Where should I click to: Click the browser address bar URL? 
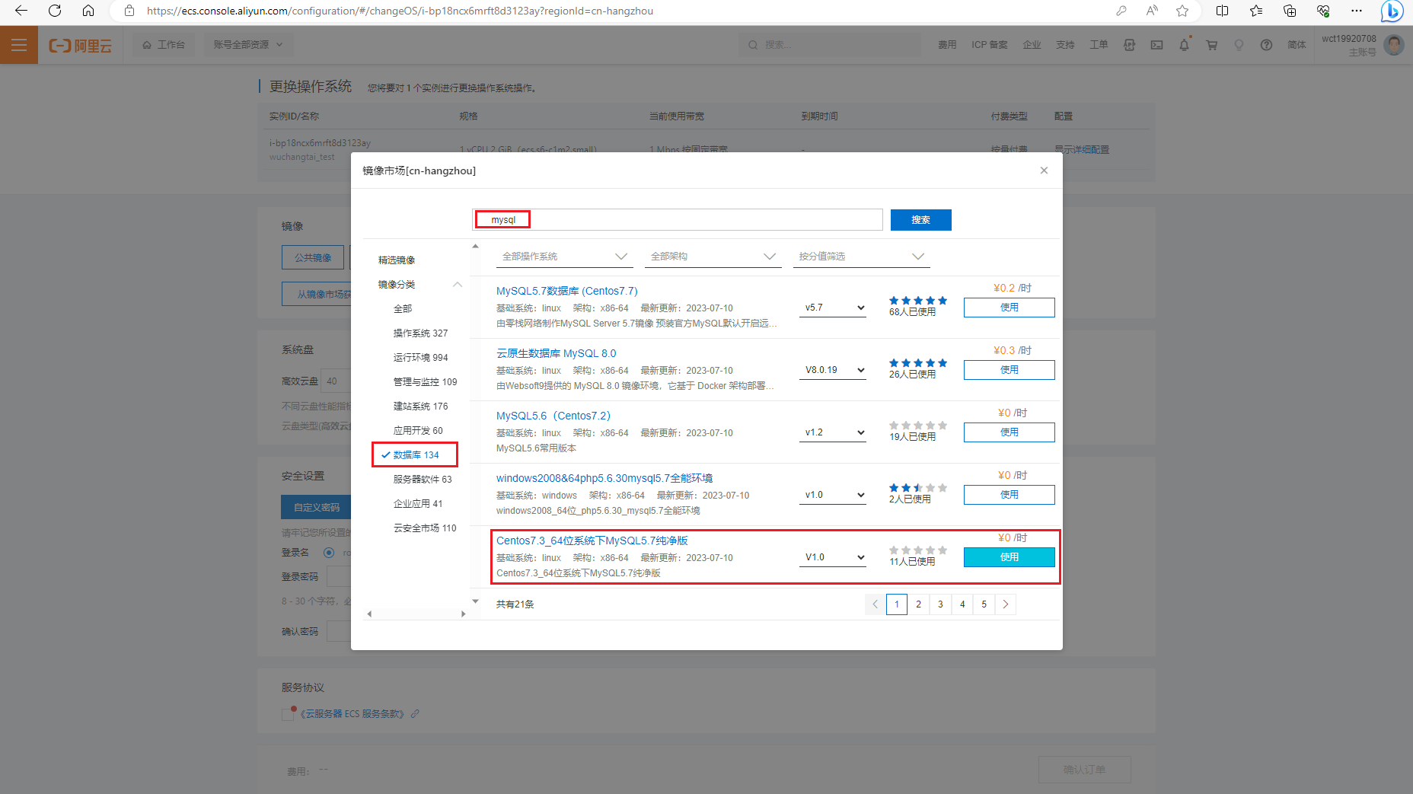(x=400, y=11)
